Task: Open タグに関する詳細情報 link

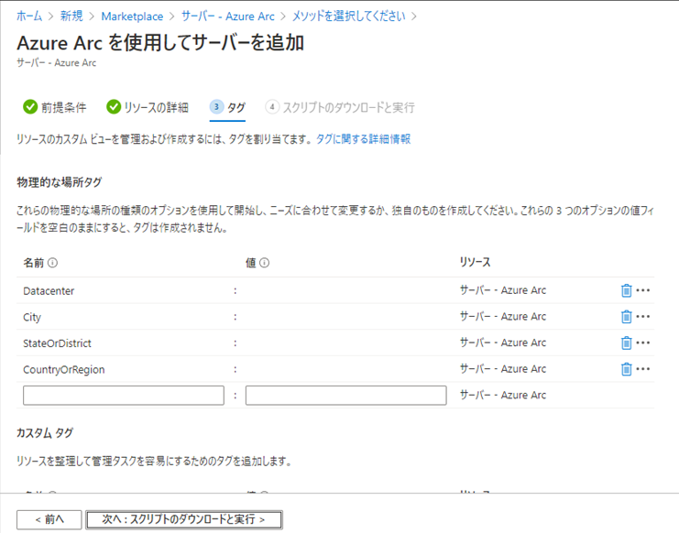Action: [x=363, y=139]
